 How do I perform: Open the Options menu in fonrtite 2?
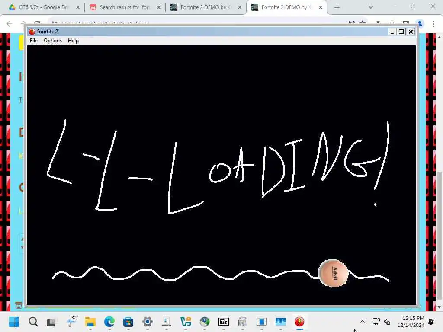(x=52, y=41)
